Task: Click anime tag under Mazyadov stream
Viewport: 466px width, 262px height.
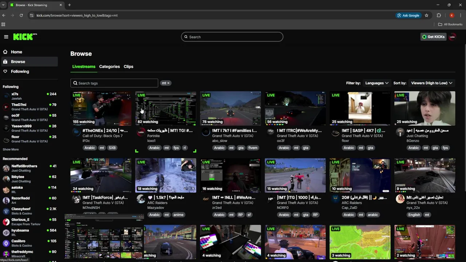Action: click(x=178, y=215)
